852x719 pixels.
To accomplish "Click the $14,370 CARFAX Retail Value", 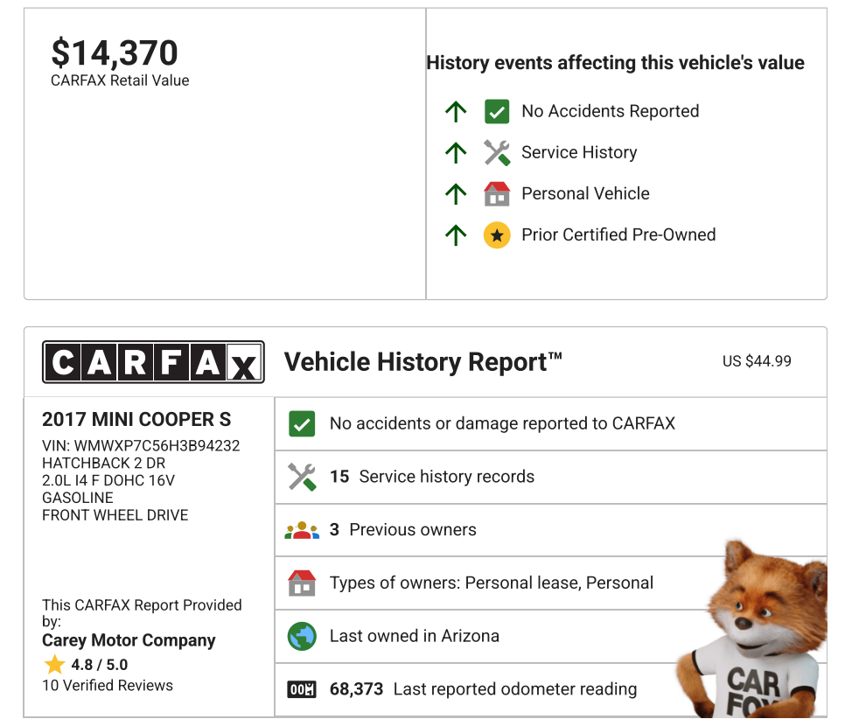I will pos(115,53).
